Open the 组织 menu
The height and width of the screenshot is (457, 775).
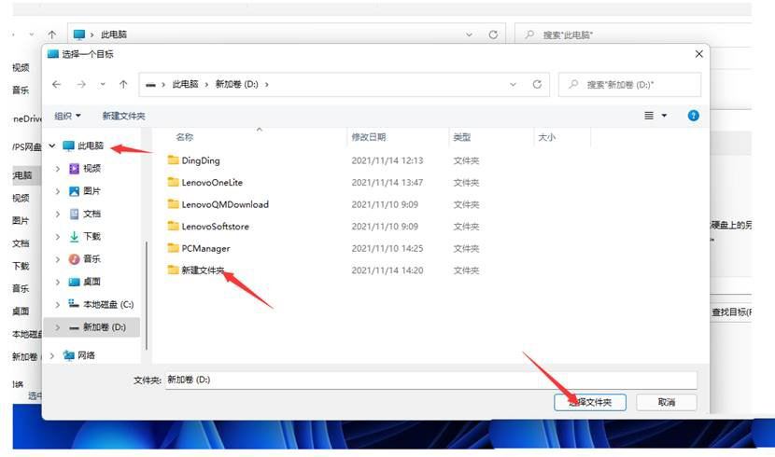tap(67, 116)
